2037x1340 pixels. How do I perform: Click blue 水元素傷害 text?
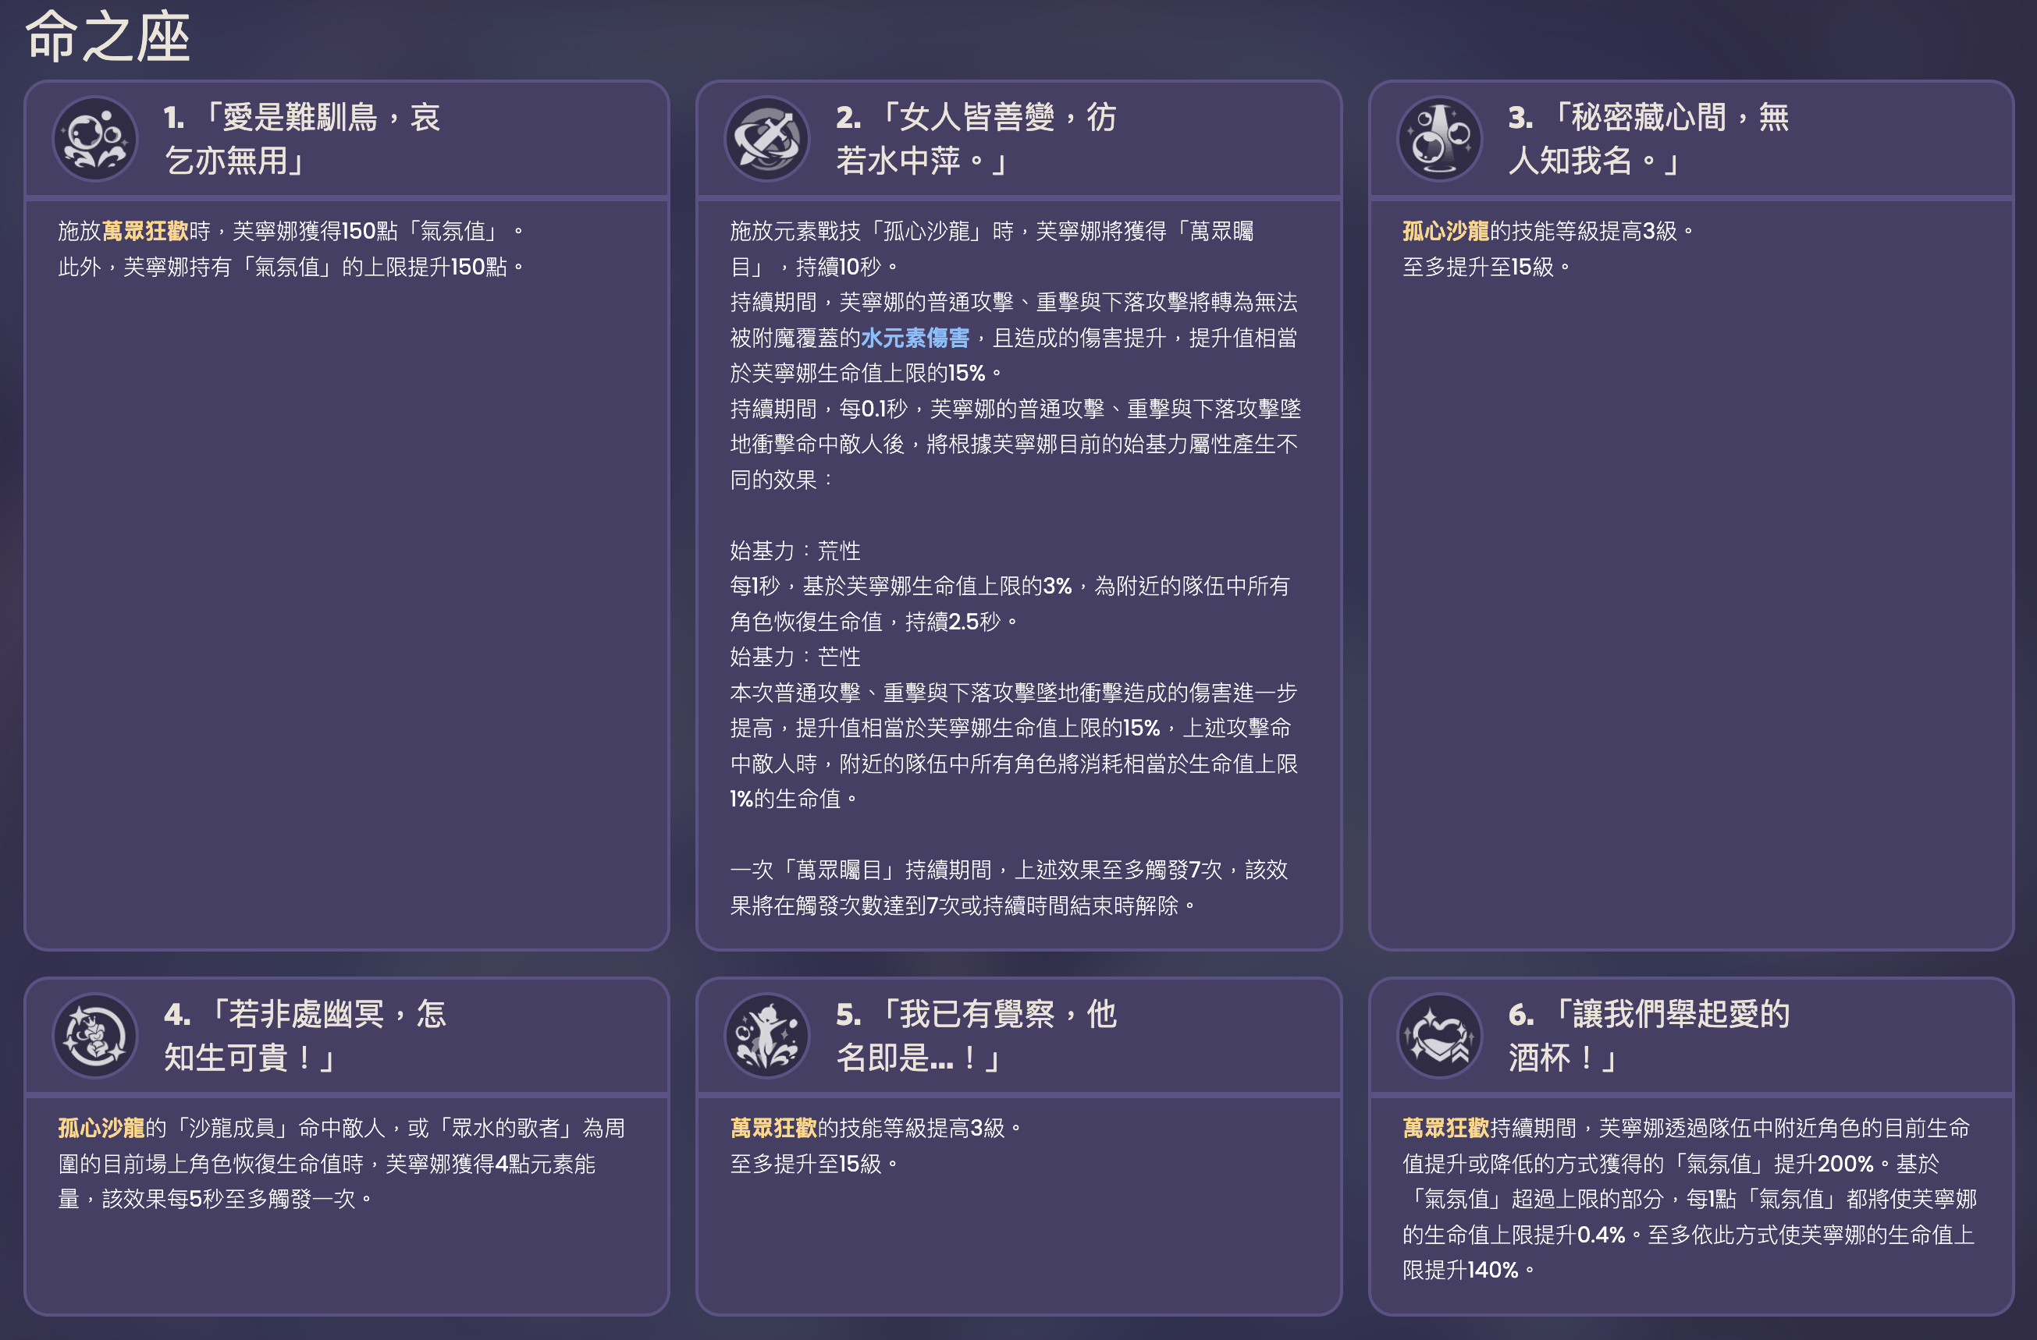coord(915,338)
